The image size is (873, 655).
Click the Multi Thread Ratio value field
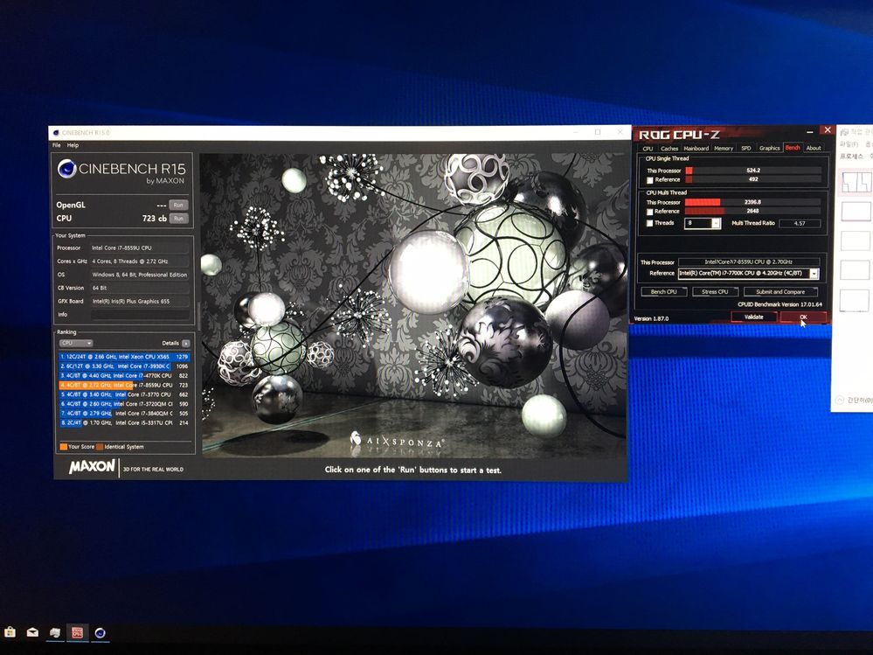(800, 223)
